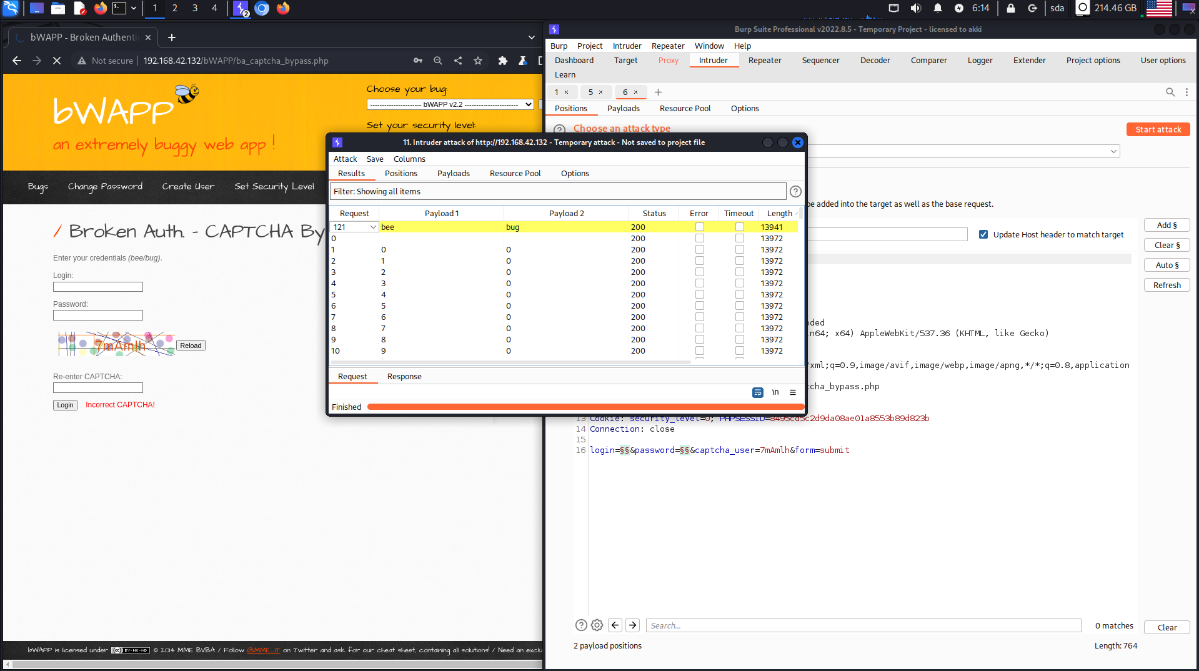Viewport: 1199px width, 671px height.
Task: Toggle Update Host header checkbox
Action: (x=983, y=235)
